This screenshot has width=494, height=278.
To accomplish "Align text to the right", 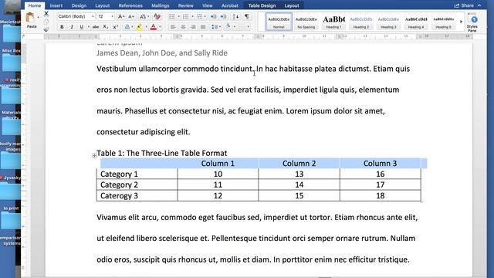I will [193, 27].
